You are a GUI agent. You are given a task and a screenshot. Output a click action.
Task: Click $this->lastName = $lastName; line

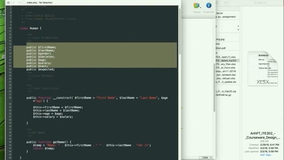[x=56, y=110]
